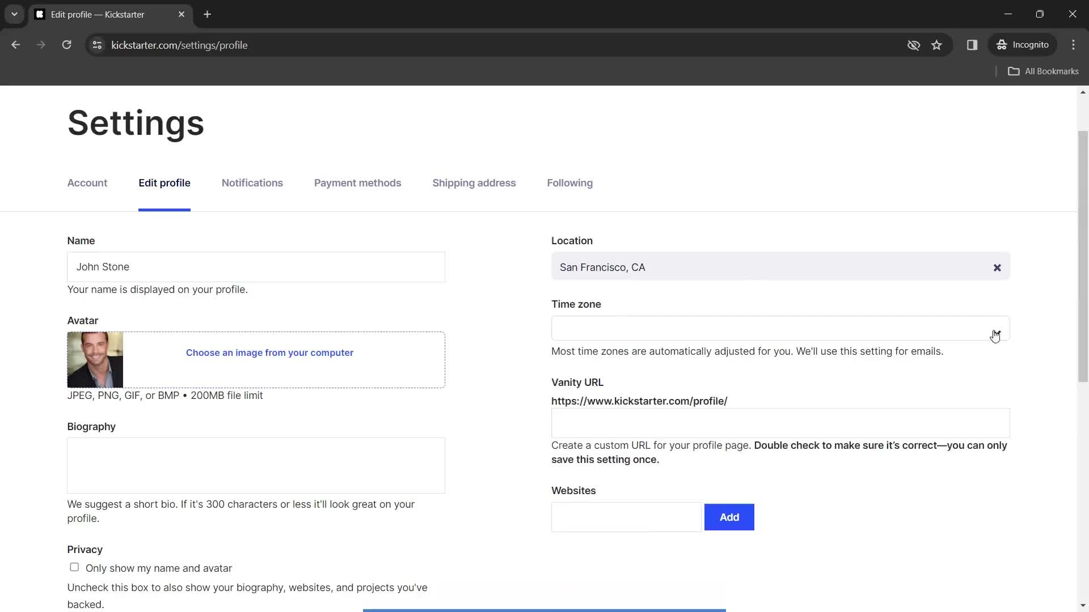Open site information icon in address bar
Image resolution: width=1089 pixels, height=612 pixels.
97,45
